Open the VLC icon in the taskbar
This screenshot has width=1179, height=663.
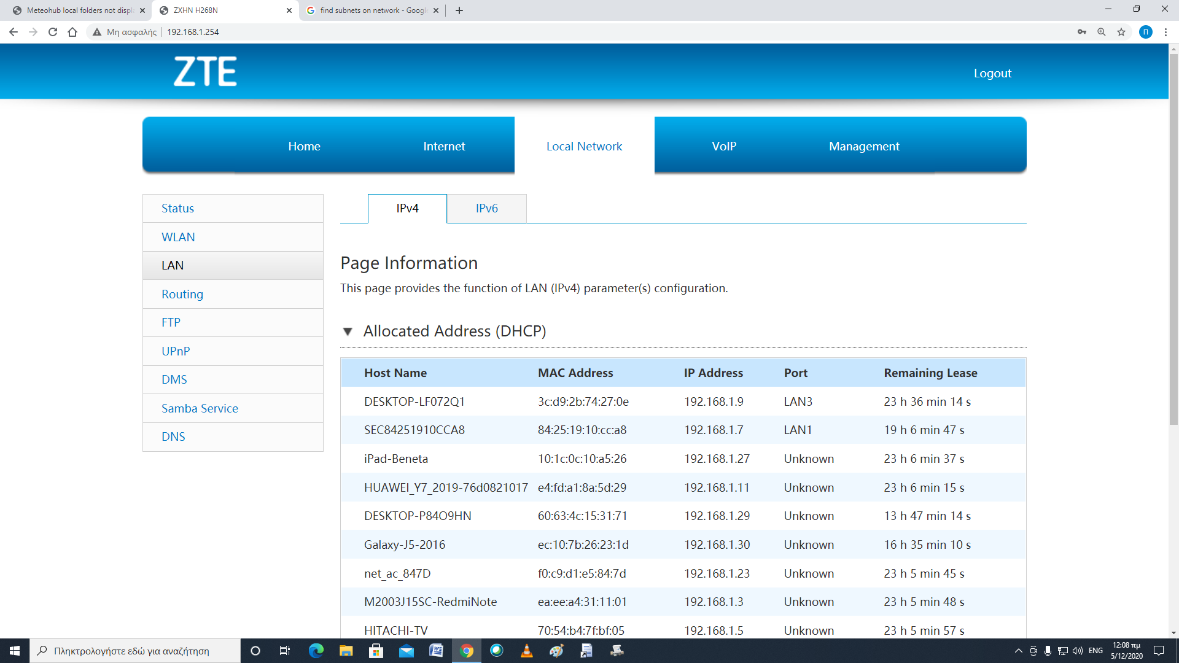526,651
